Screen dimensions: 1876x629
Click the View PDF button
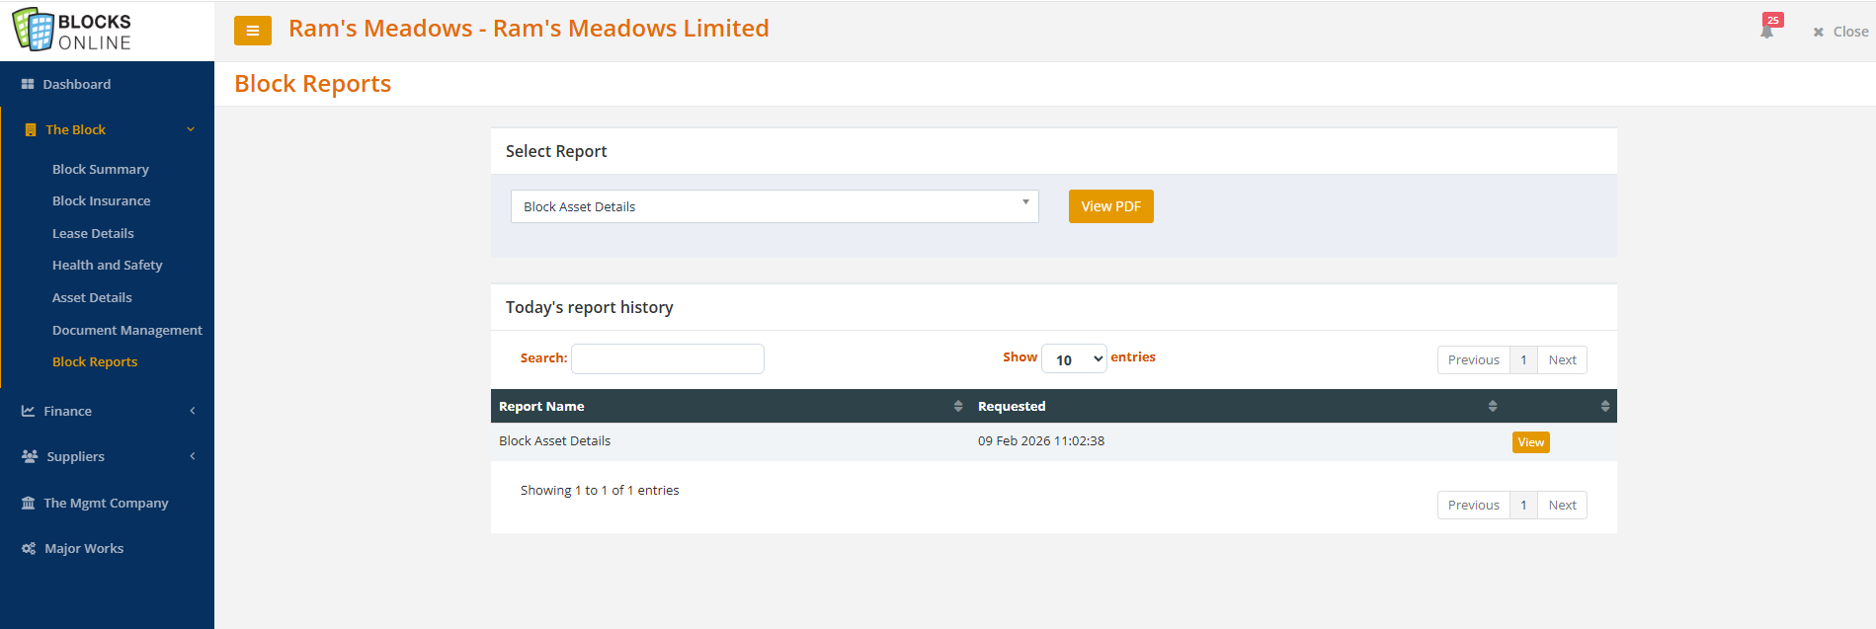coord(1110,206)
